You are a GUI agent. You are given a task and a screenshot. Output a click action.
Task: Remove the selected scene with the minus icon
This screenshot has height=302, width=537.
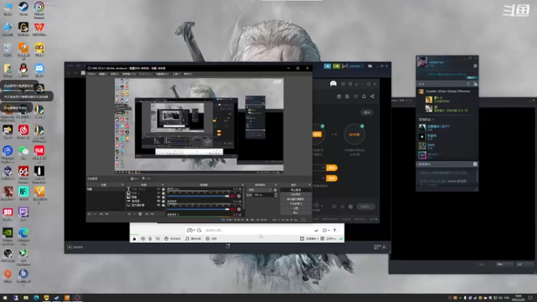(x=95, y=214)
